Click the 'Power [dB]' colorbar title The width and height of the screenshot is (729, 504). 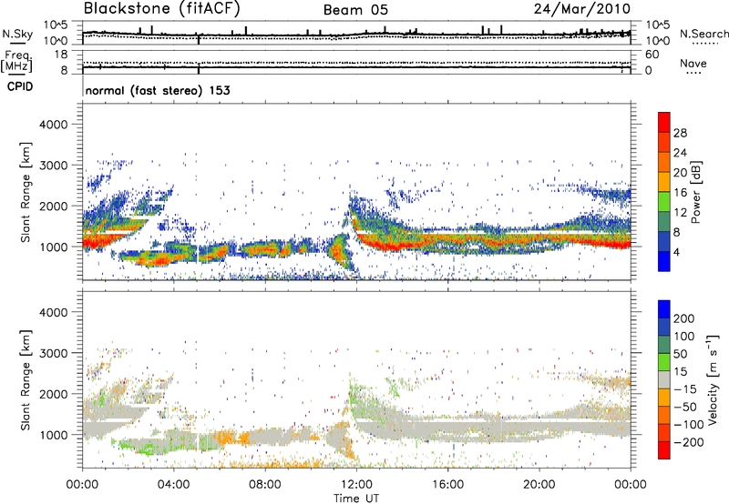click(x=695, y=192)
